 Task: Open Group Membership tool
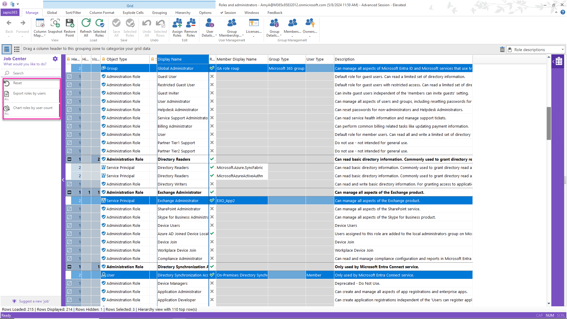point(232,28)
